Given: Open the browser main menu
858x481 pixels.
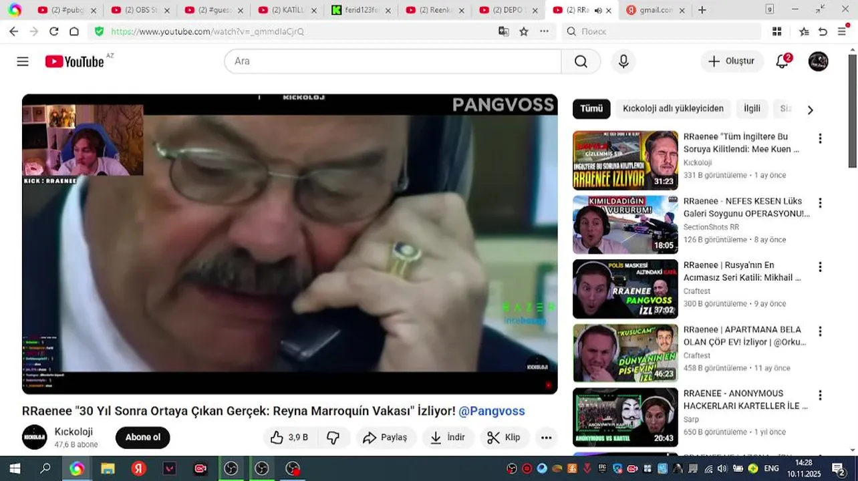Looking at the screenshot, I should pyautogui.click(x=842, y=31).
